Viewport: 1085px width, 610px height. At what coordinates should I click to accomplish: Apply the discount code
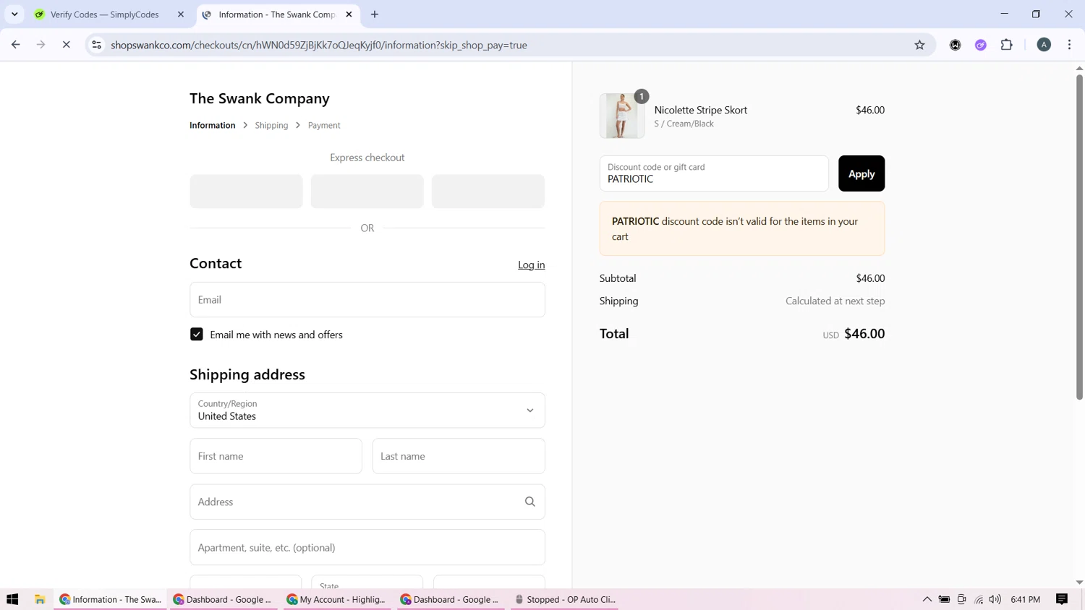point(861,173)
